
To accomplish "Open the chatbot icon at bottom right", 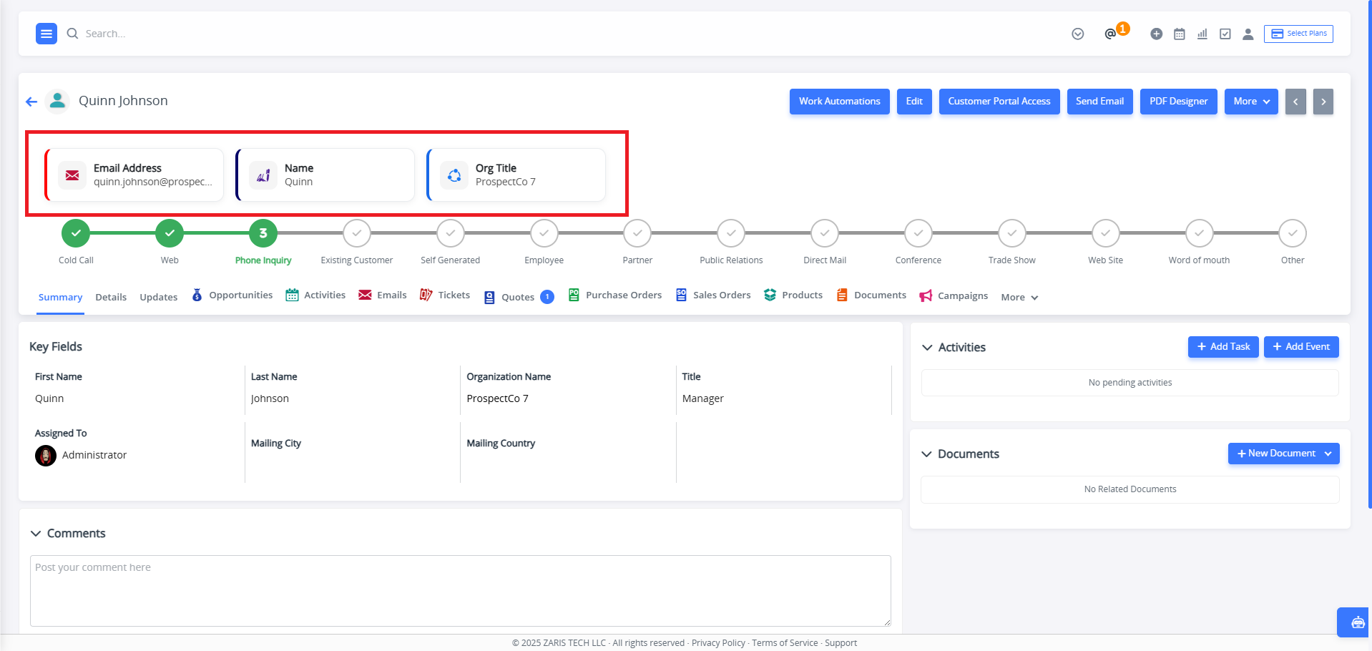I will (1357, 622).
